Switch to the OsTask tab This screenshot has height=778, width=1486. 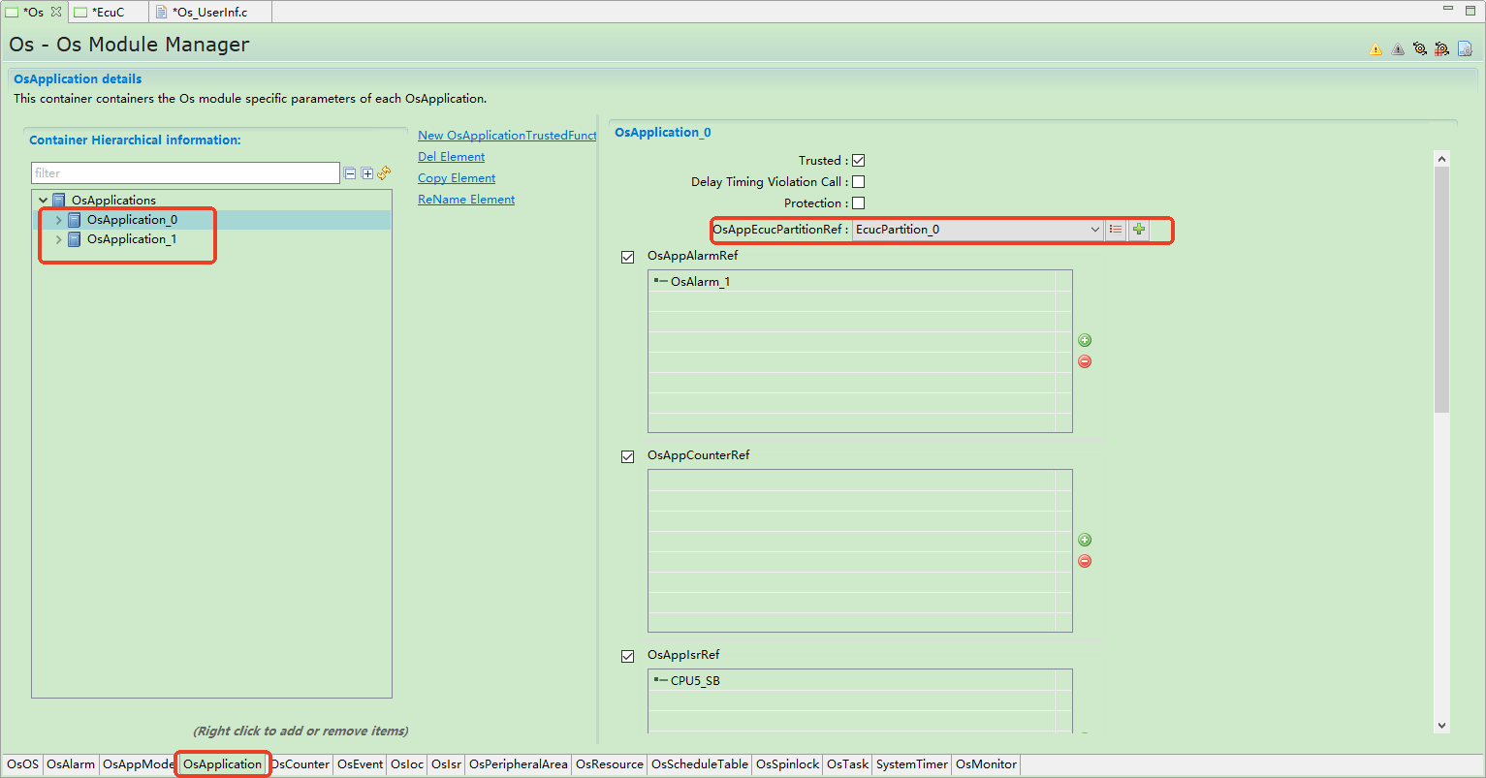click(x=847, y=764)
